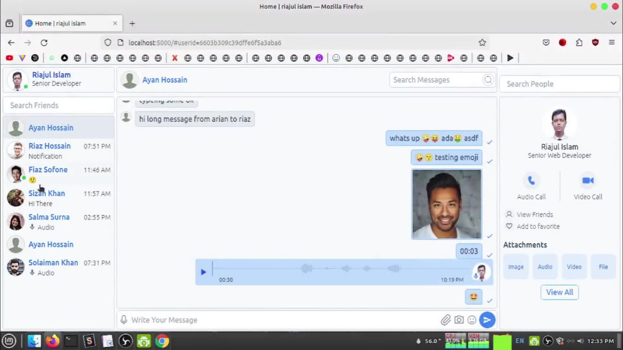
Task: Click the starry-eyed emoji message
Action: coord(473,297)
